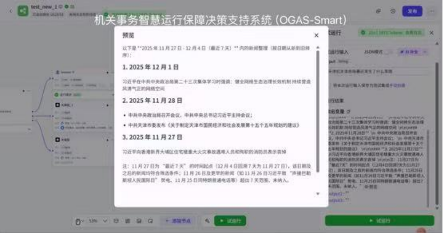Click the debug icon left of 试运行
This screenshot has height=233, width=443.
coord(206,221)
